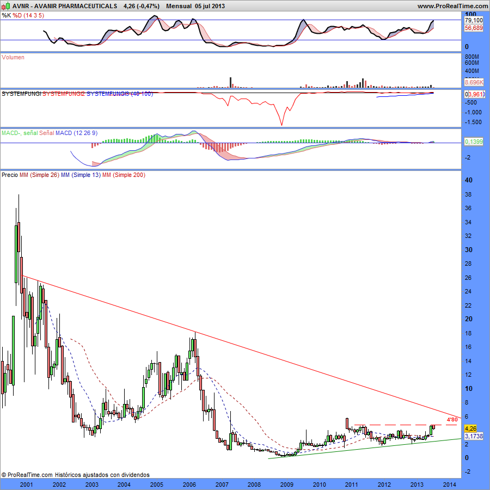
Task: Select the MM (Simple 13) label
Action: (81, 175)
